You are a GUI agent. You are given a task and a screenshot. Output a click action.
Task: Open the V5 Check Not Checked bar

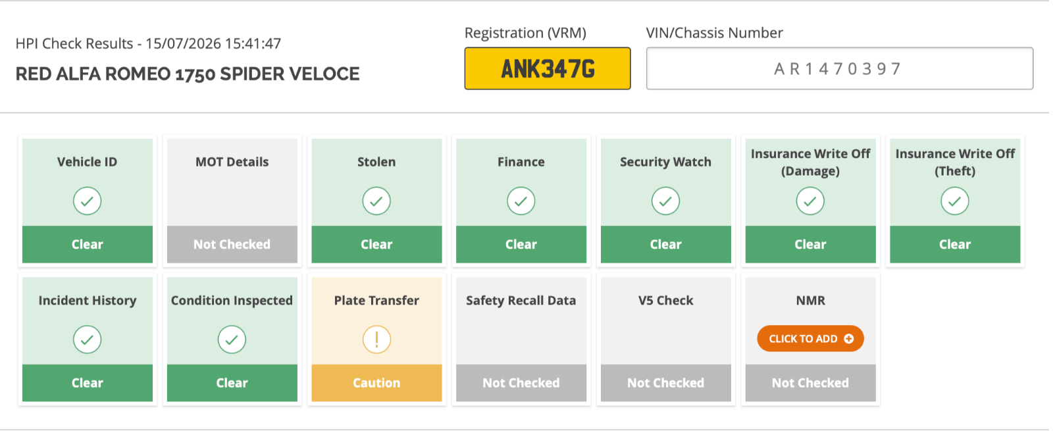tap(665, 383)
